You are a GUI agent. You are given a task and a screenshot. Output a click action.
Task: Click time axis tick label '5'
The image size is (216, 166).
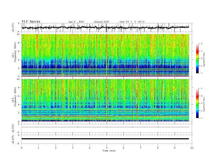(107, 148)
